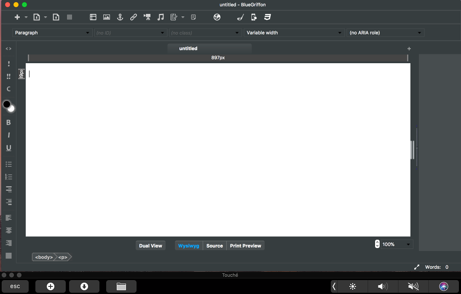
Task: Toggle italic formatting
Action: tap(8, 135)
